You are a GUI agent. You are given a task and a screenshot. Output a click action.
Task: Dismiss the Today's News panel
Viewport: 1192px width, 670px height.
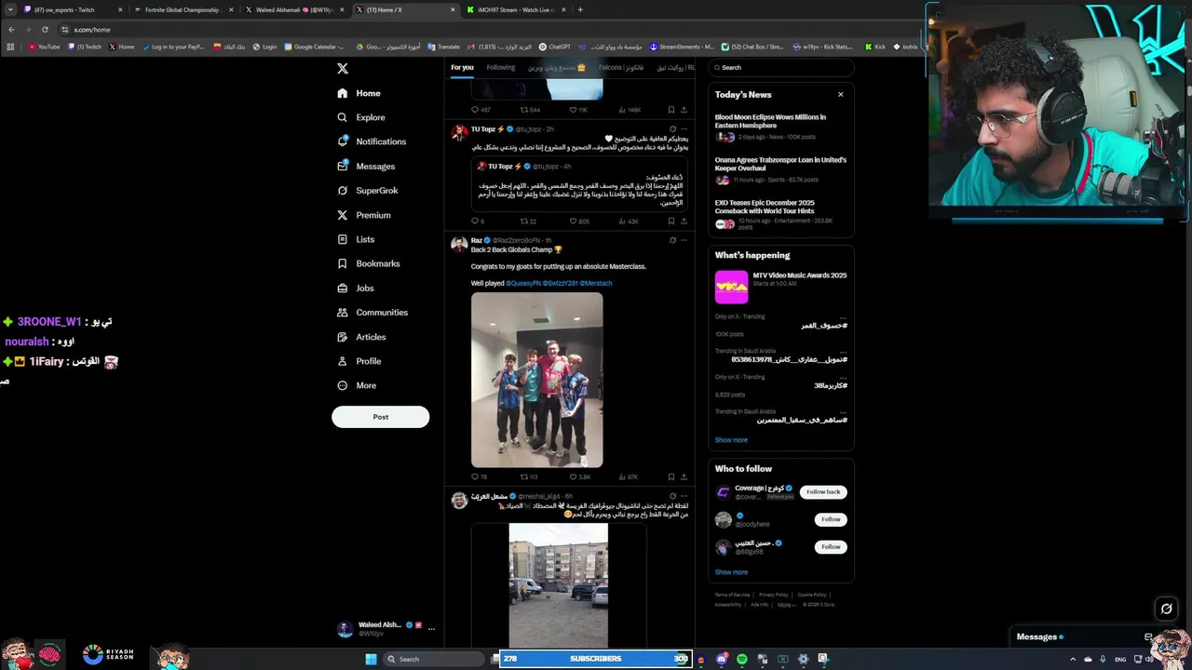(840, 94)
